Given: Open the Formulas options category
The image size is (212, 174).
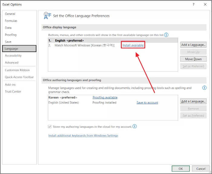Looking at the screenshot, I should 19,21.
